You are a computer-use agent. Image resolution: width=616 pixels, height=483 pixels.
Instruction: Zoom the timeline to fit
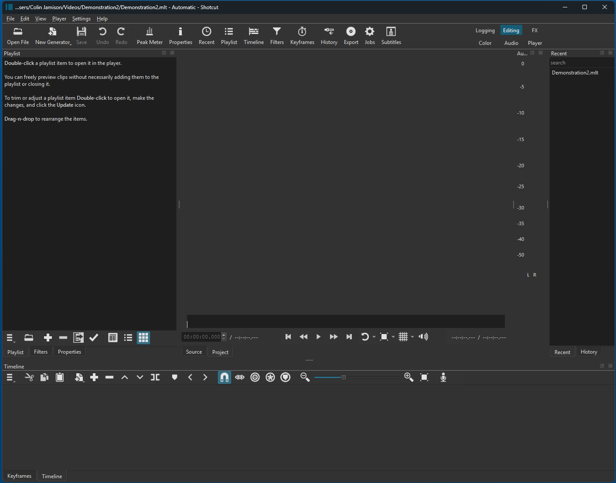pyautogui.click(x=423, y=377)
